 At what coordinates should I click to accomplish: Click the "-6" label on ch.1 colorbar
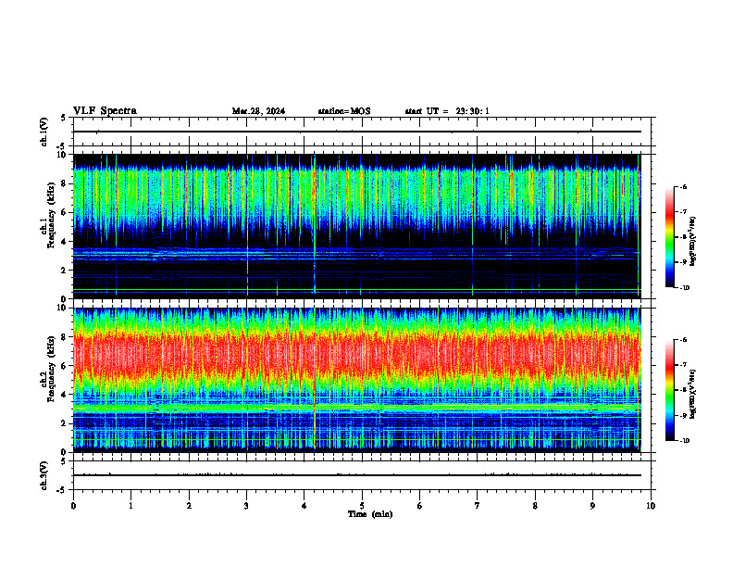683,186
